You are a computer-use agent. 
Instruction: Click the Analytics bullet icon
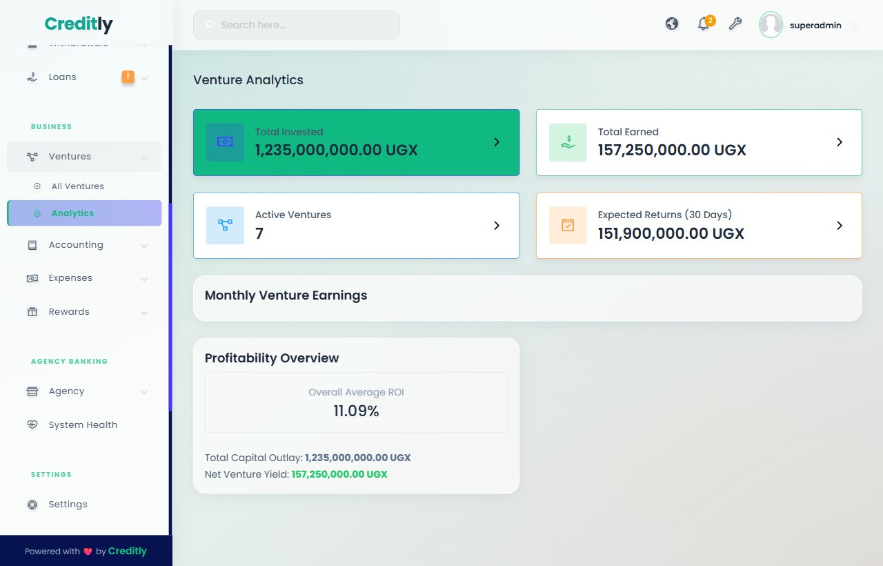click(x=37, y=214)
